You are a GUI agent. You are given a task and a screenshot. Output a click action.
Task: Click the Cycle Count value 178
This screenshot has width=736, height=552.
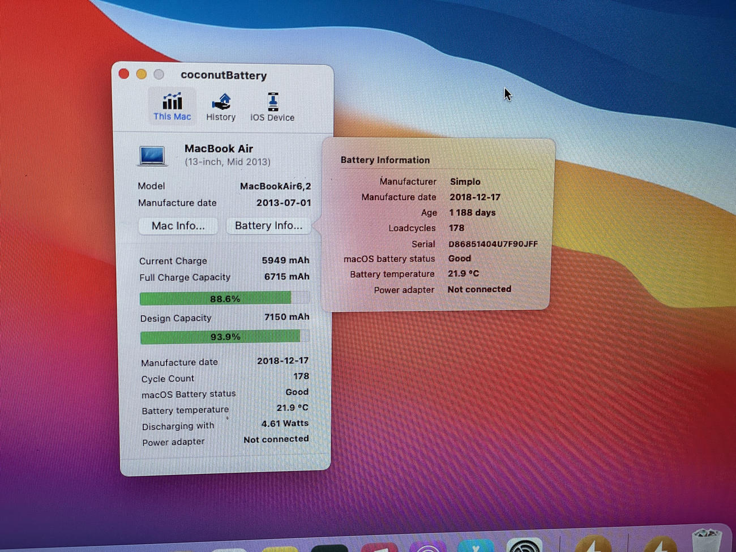pyautogui.click(x=301, y=376)
